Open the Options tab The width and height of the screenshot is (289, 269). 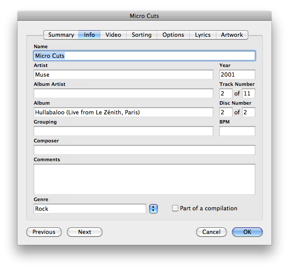(173, 35)
